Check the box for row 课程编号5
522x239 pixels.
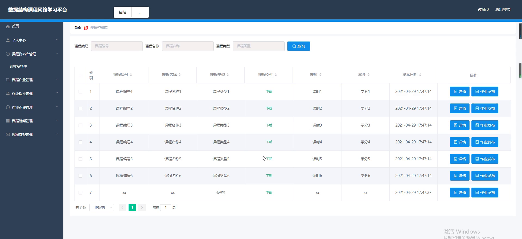80,159
